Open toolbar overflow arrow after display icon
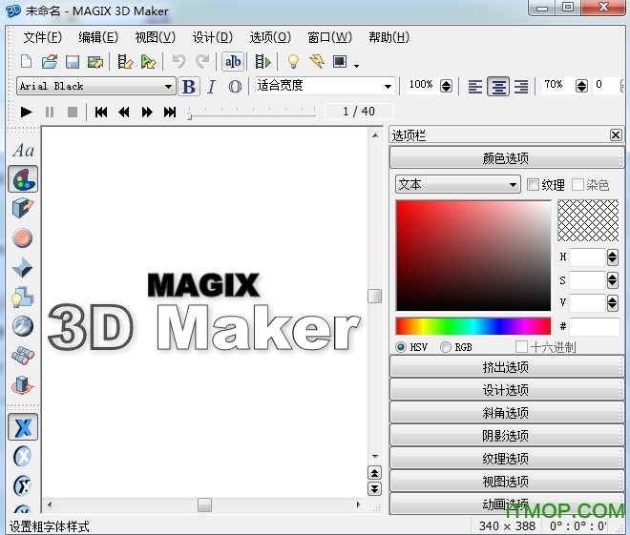The width and height of the screenshot is (630, 535). 356,66
